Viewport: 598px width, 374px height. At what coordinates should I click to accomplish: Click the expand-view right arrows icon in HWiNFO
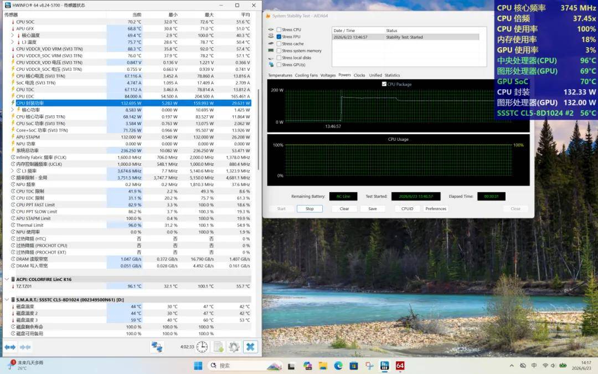tap(10, 347)
